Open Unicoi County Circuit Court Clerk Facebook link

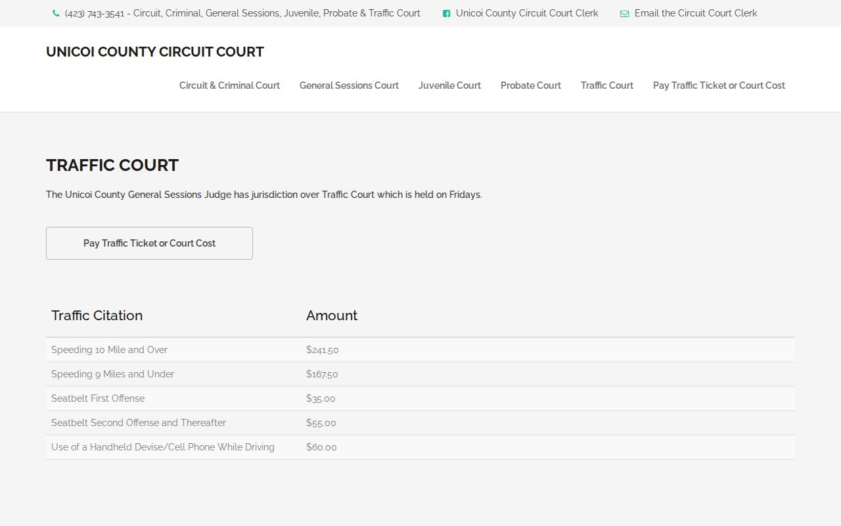pos(527,13)
